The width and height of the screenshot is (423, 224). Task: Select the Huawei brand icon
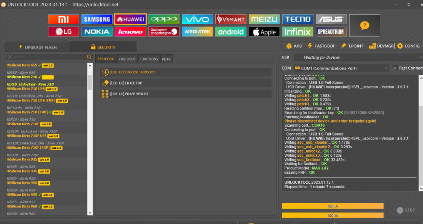pos(130,20)
